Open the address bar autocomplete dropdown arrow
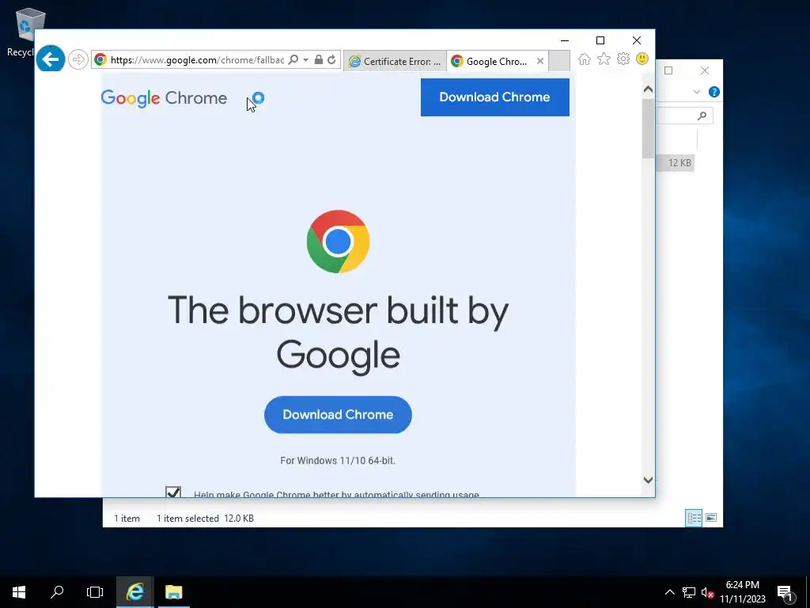Screen dimensions: 810x608 tap(306, 59)
